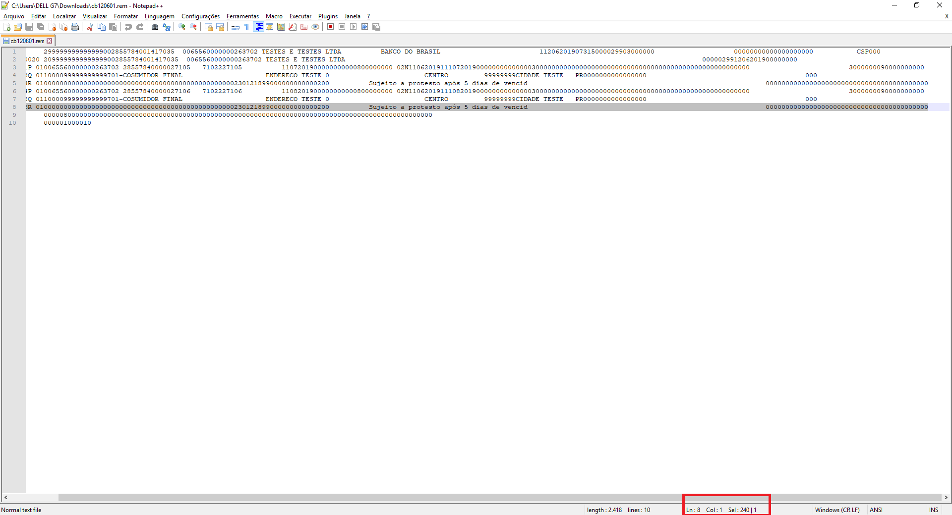Select the cb120601.rem tab
This screenshot has height=515, width=952.
27,41
